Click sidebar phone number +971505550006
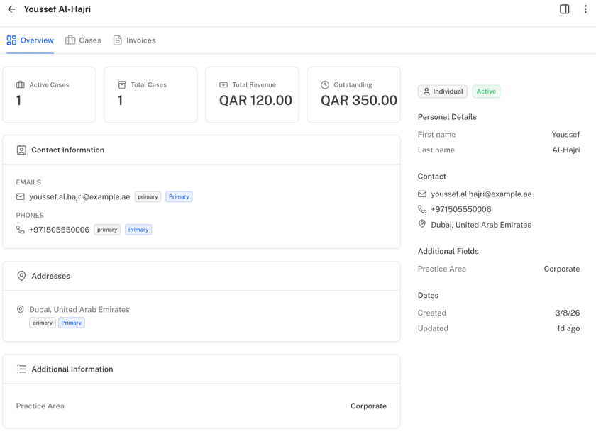 pyautogui.click(x=461, y=209)
